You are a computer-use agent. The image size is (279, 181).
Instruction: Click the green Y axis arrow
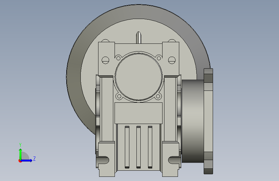click(21, 154)
